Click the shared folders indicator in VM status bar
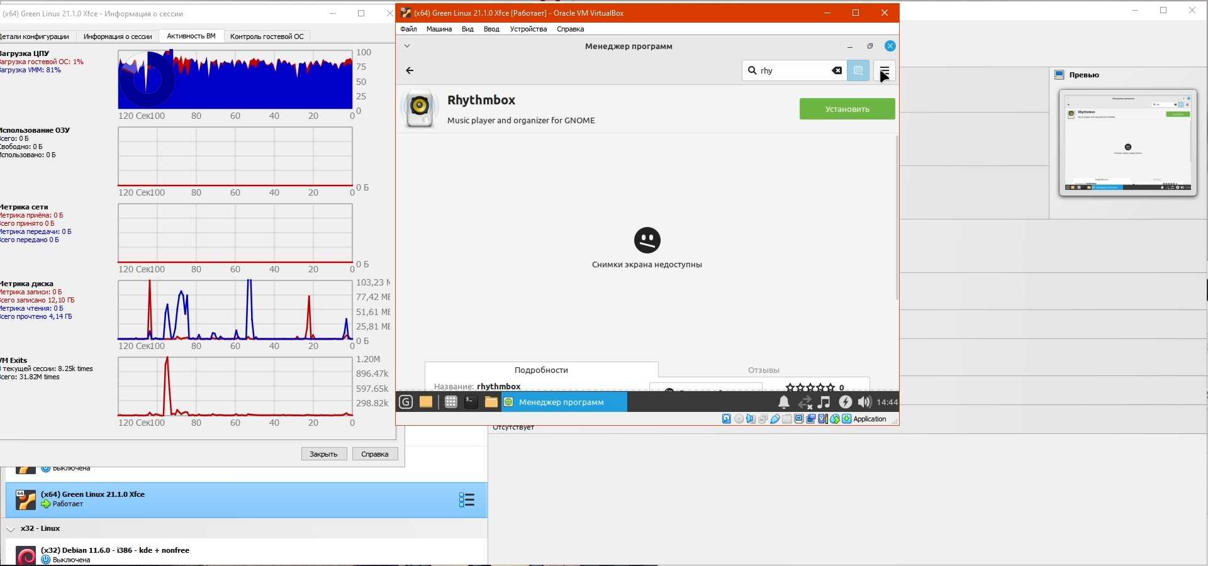Image resolution: width=1208 pixels, height=566 pixels. tap(787, 419)
